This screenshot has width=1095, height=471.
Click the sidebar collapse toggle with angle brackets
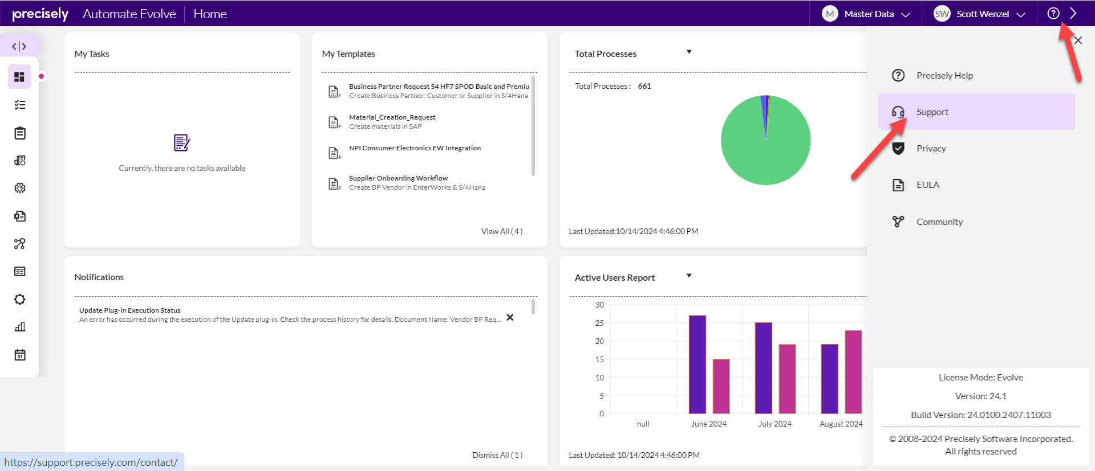click(x=19, y=46)
